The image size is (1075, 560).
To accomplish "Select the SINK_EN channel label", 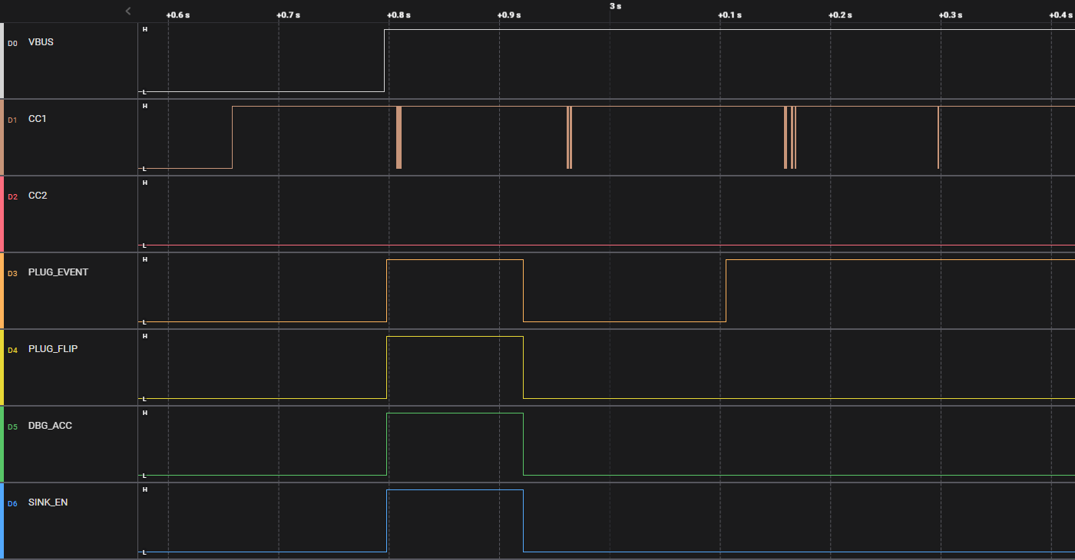I will pyautogui.click(x=48, y=502).
